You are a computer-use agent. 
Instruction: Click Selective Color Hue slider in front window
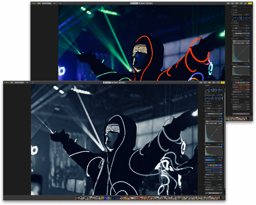coord(214,167)
